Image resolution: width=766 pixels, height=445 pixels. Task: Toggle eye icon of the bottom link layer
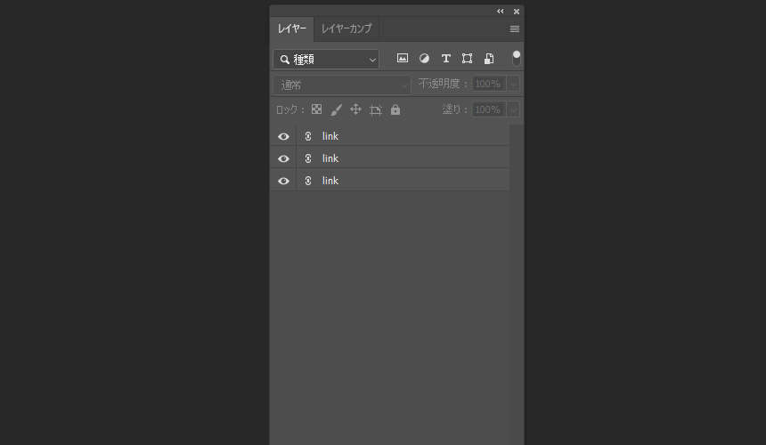tap(283, 181)
